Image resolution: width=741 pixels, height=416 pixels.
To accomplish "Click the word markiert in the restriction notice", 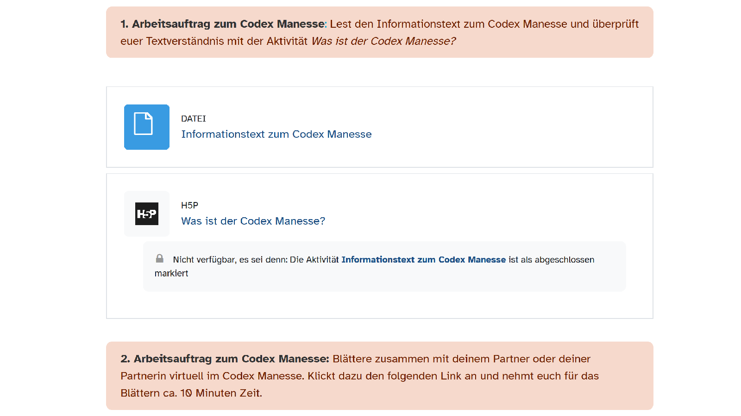I will (171, 273).
